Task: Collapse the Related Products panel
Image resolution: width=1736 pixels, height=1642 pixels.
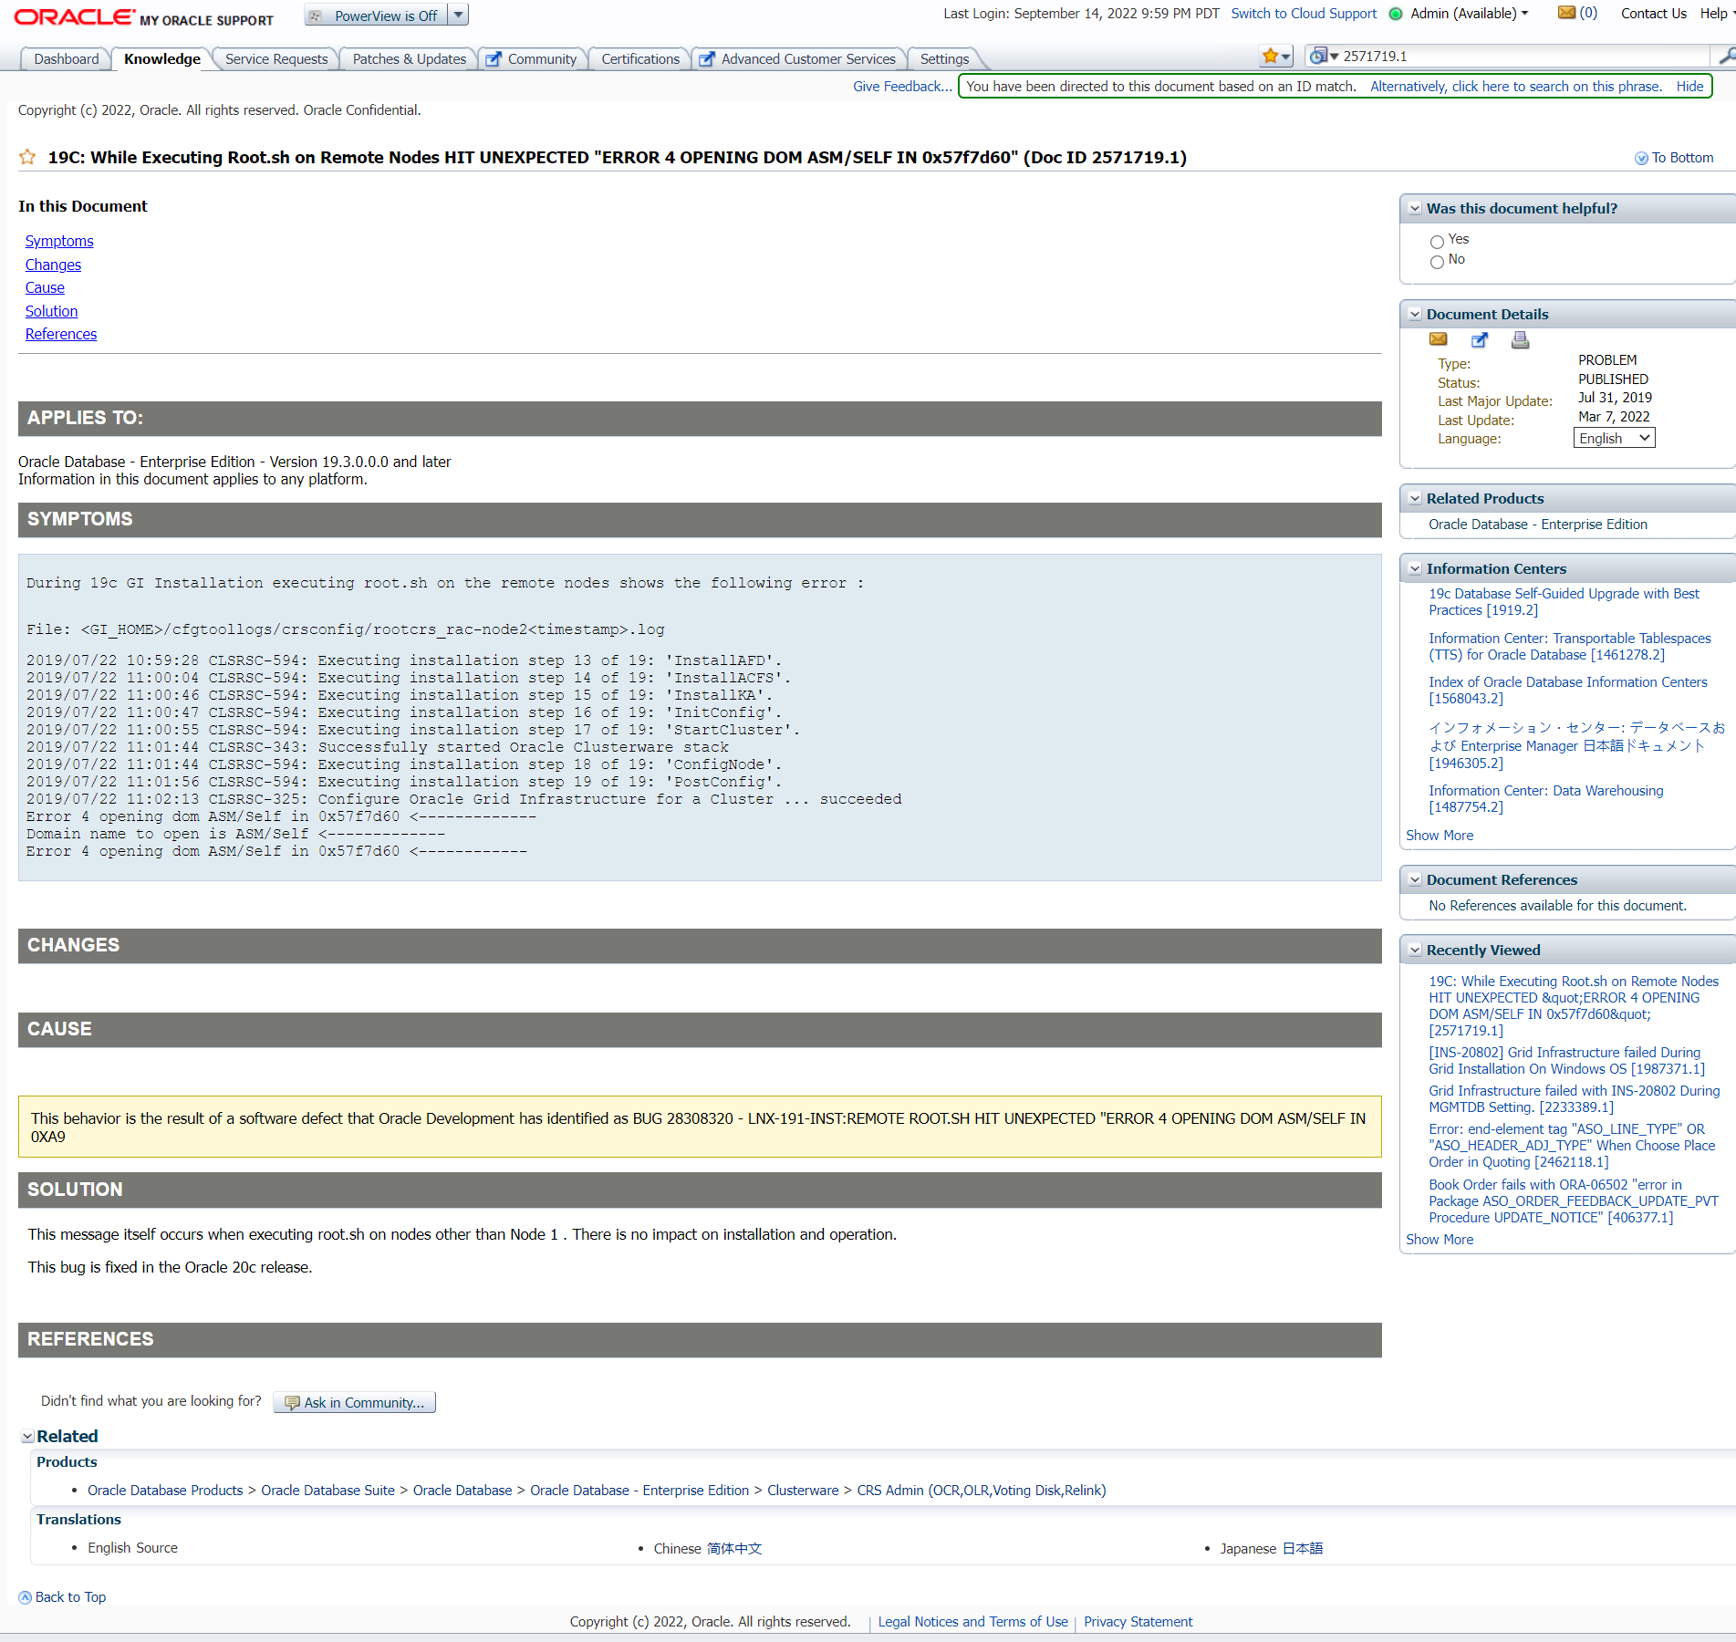Action: [x=1415, y=499]
